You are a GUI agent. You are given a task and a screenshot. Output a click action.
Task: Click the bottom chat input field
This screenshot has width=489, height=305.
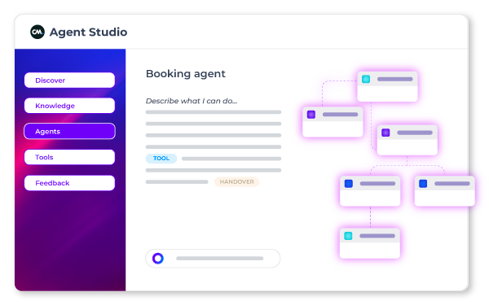[x=213, y=259]
